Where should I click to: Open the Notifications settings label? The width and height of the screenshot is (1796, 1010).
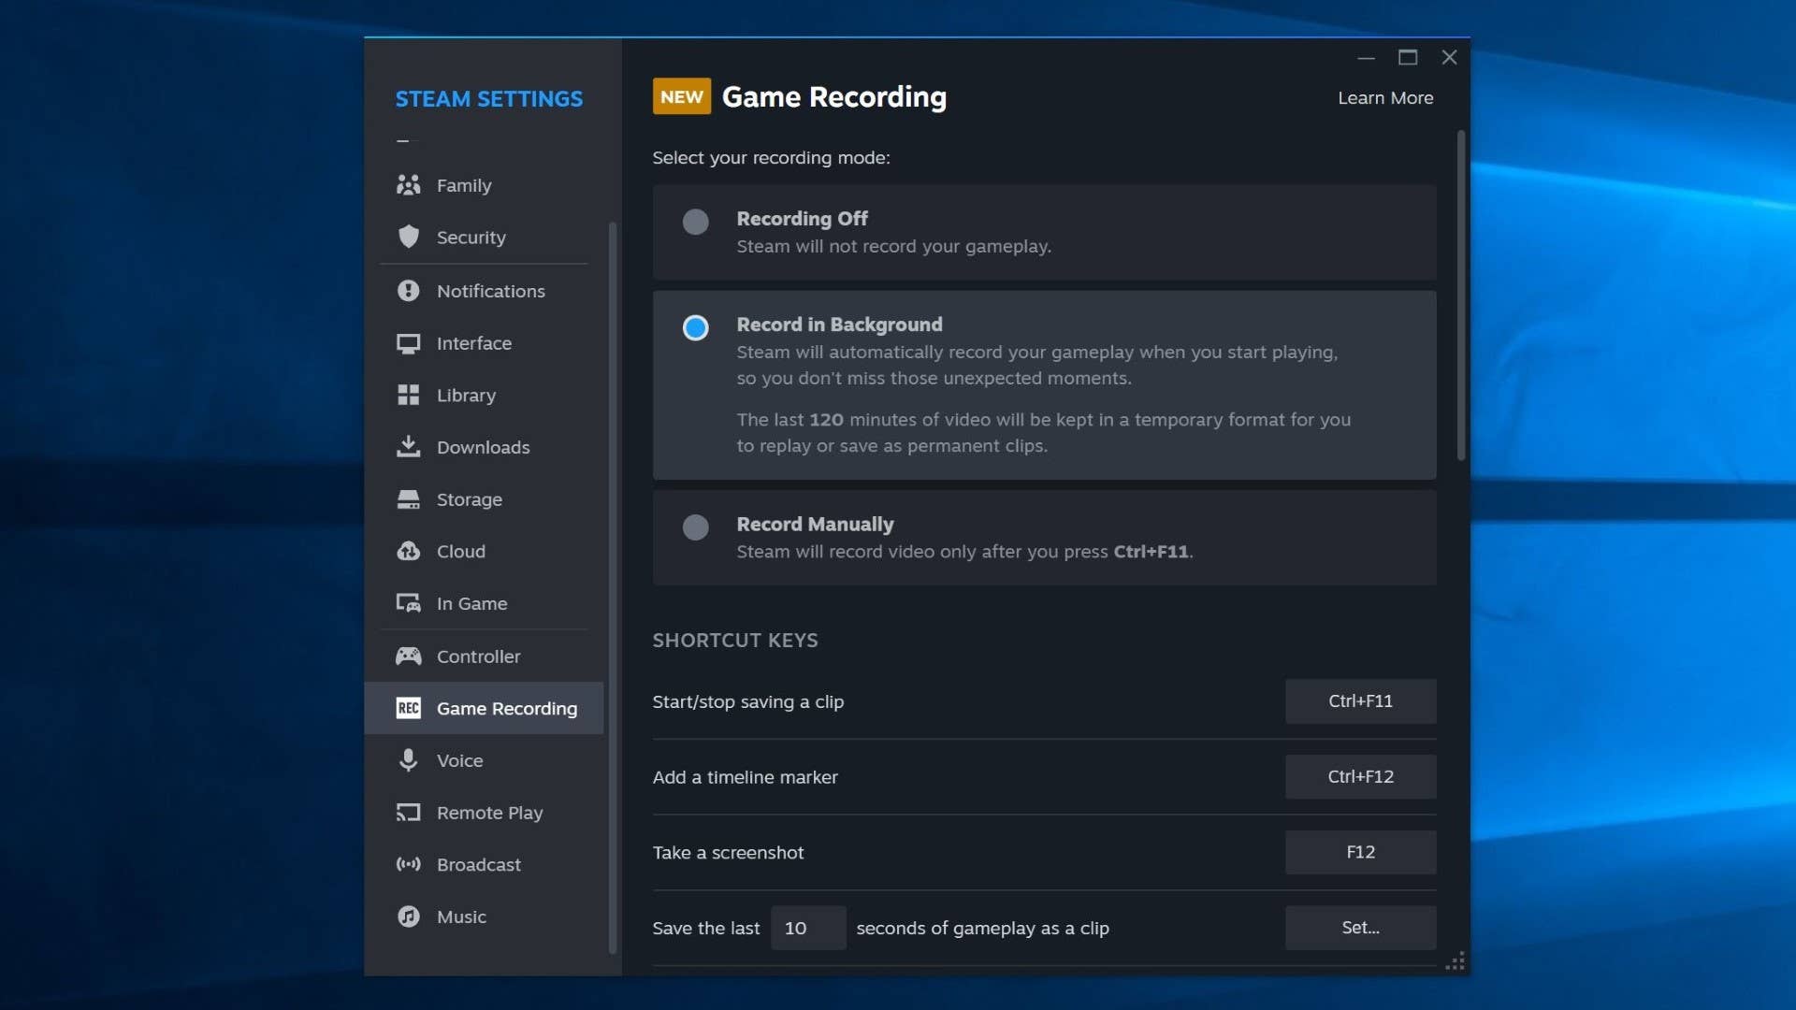pyautogui.click(x=490, y=291)
